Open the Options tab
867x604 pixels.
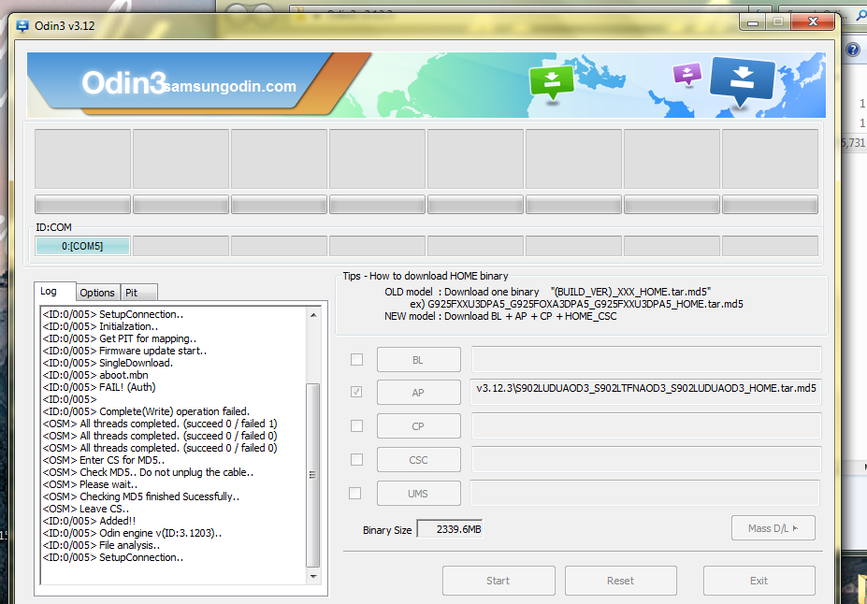[x=97, y=293]
